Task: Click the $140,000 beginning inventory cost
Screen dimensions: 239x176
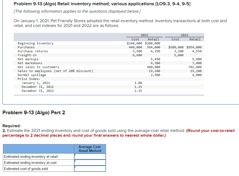Action: tap(134, 43)
